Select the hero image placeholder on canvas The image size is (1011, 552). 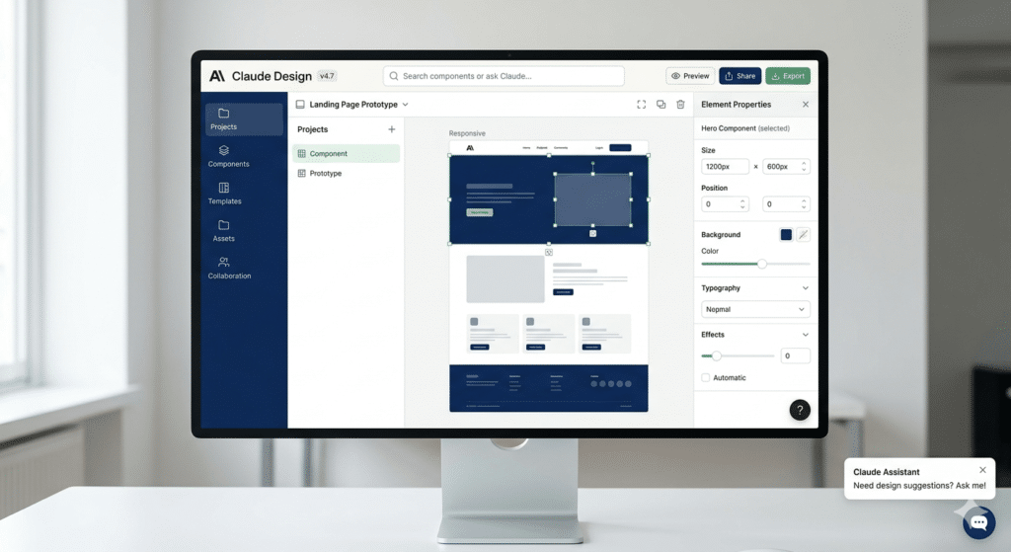(x=592, y=199)
